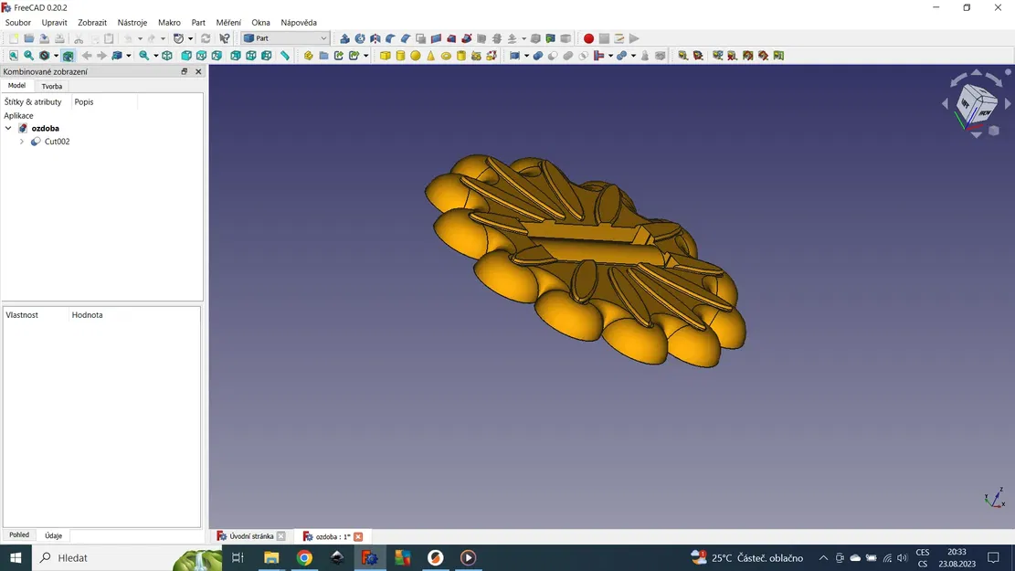Create a Cylinder primitive
This screenshot has width=1015, height=571.
click(x=400, y=55)
